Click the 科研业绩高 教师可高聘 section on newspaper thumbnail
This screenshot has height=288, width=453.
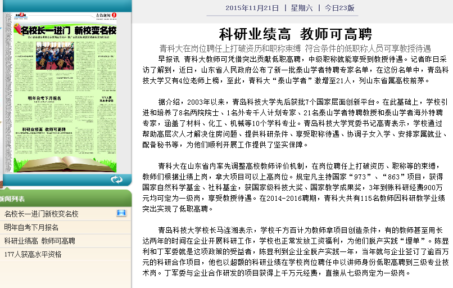tap(44, 129)
